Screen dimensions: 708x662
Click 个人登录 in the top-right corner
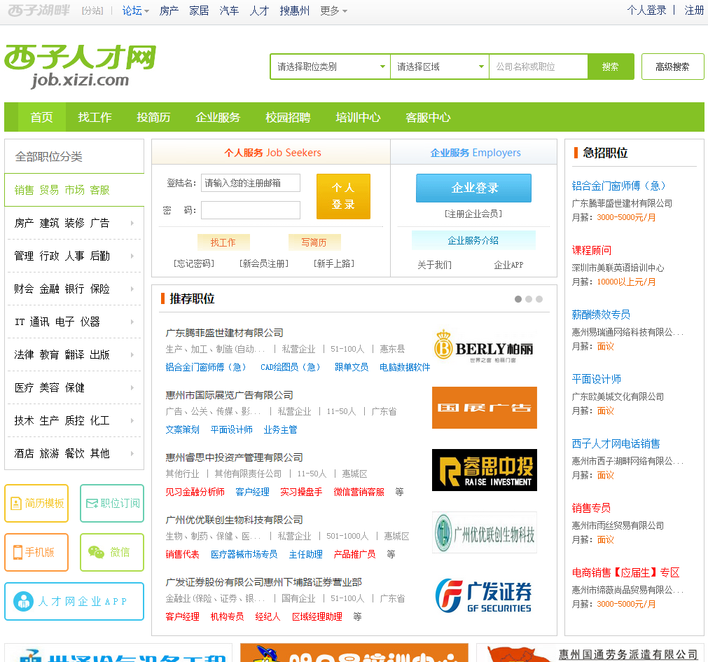click(646, 10)
